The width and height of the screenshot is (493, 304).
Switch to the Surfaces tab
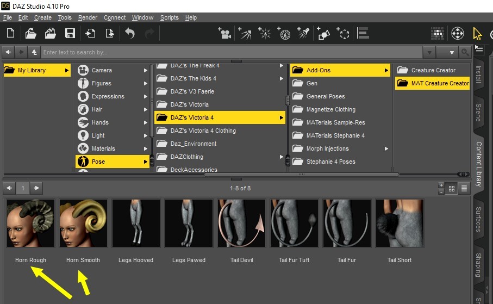pos(478,219)
